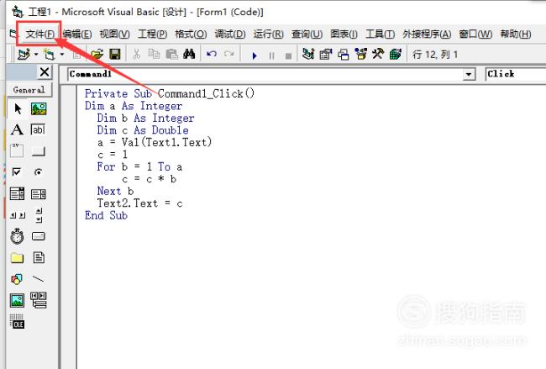Select the PictureBox control tool

(x=39, y=108)
